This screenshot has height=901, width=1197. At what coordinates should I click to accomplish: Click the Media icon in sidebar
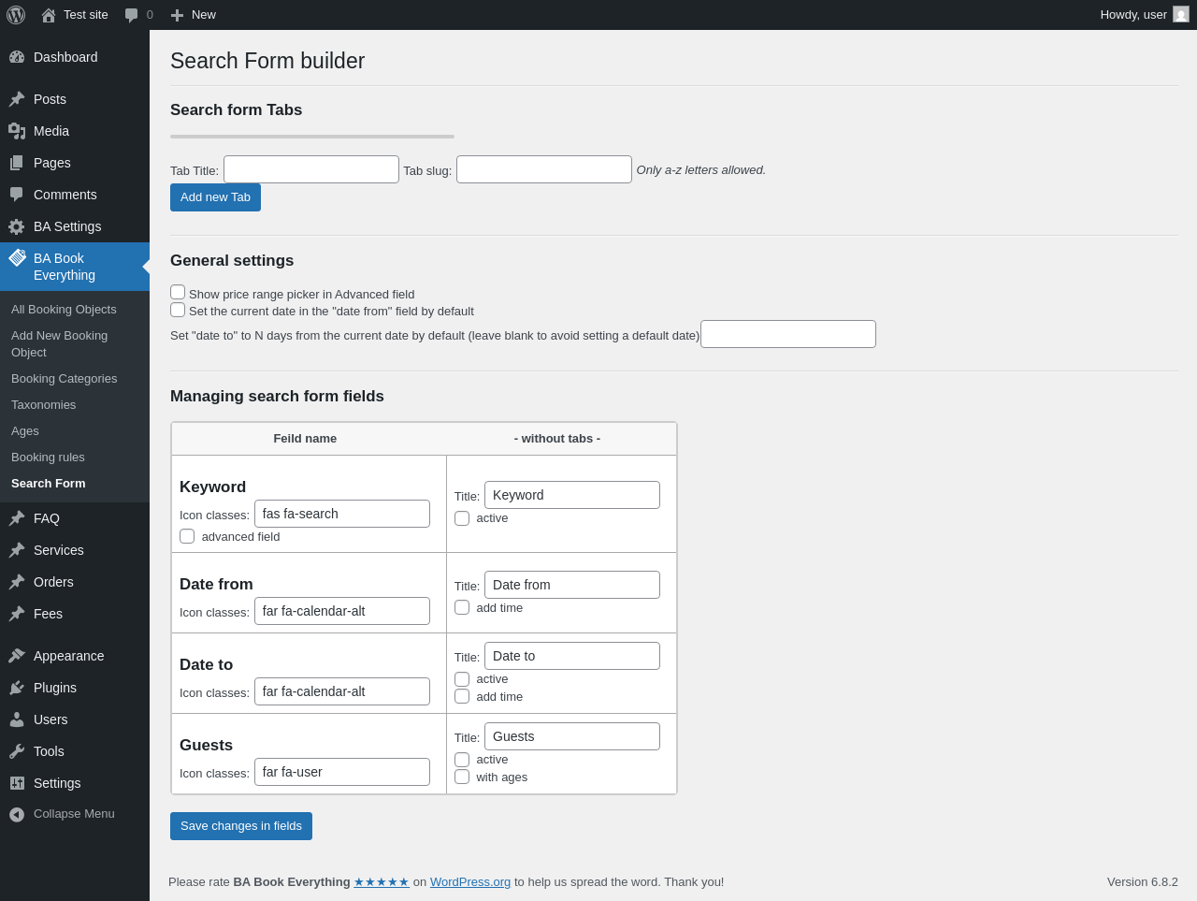point(17,131)
